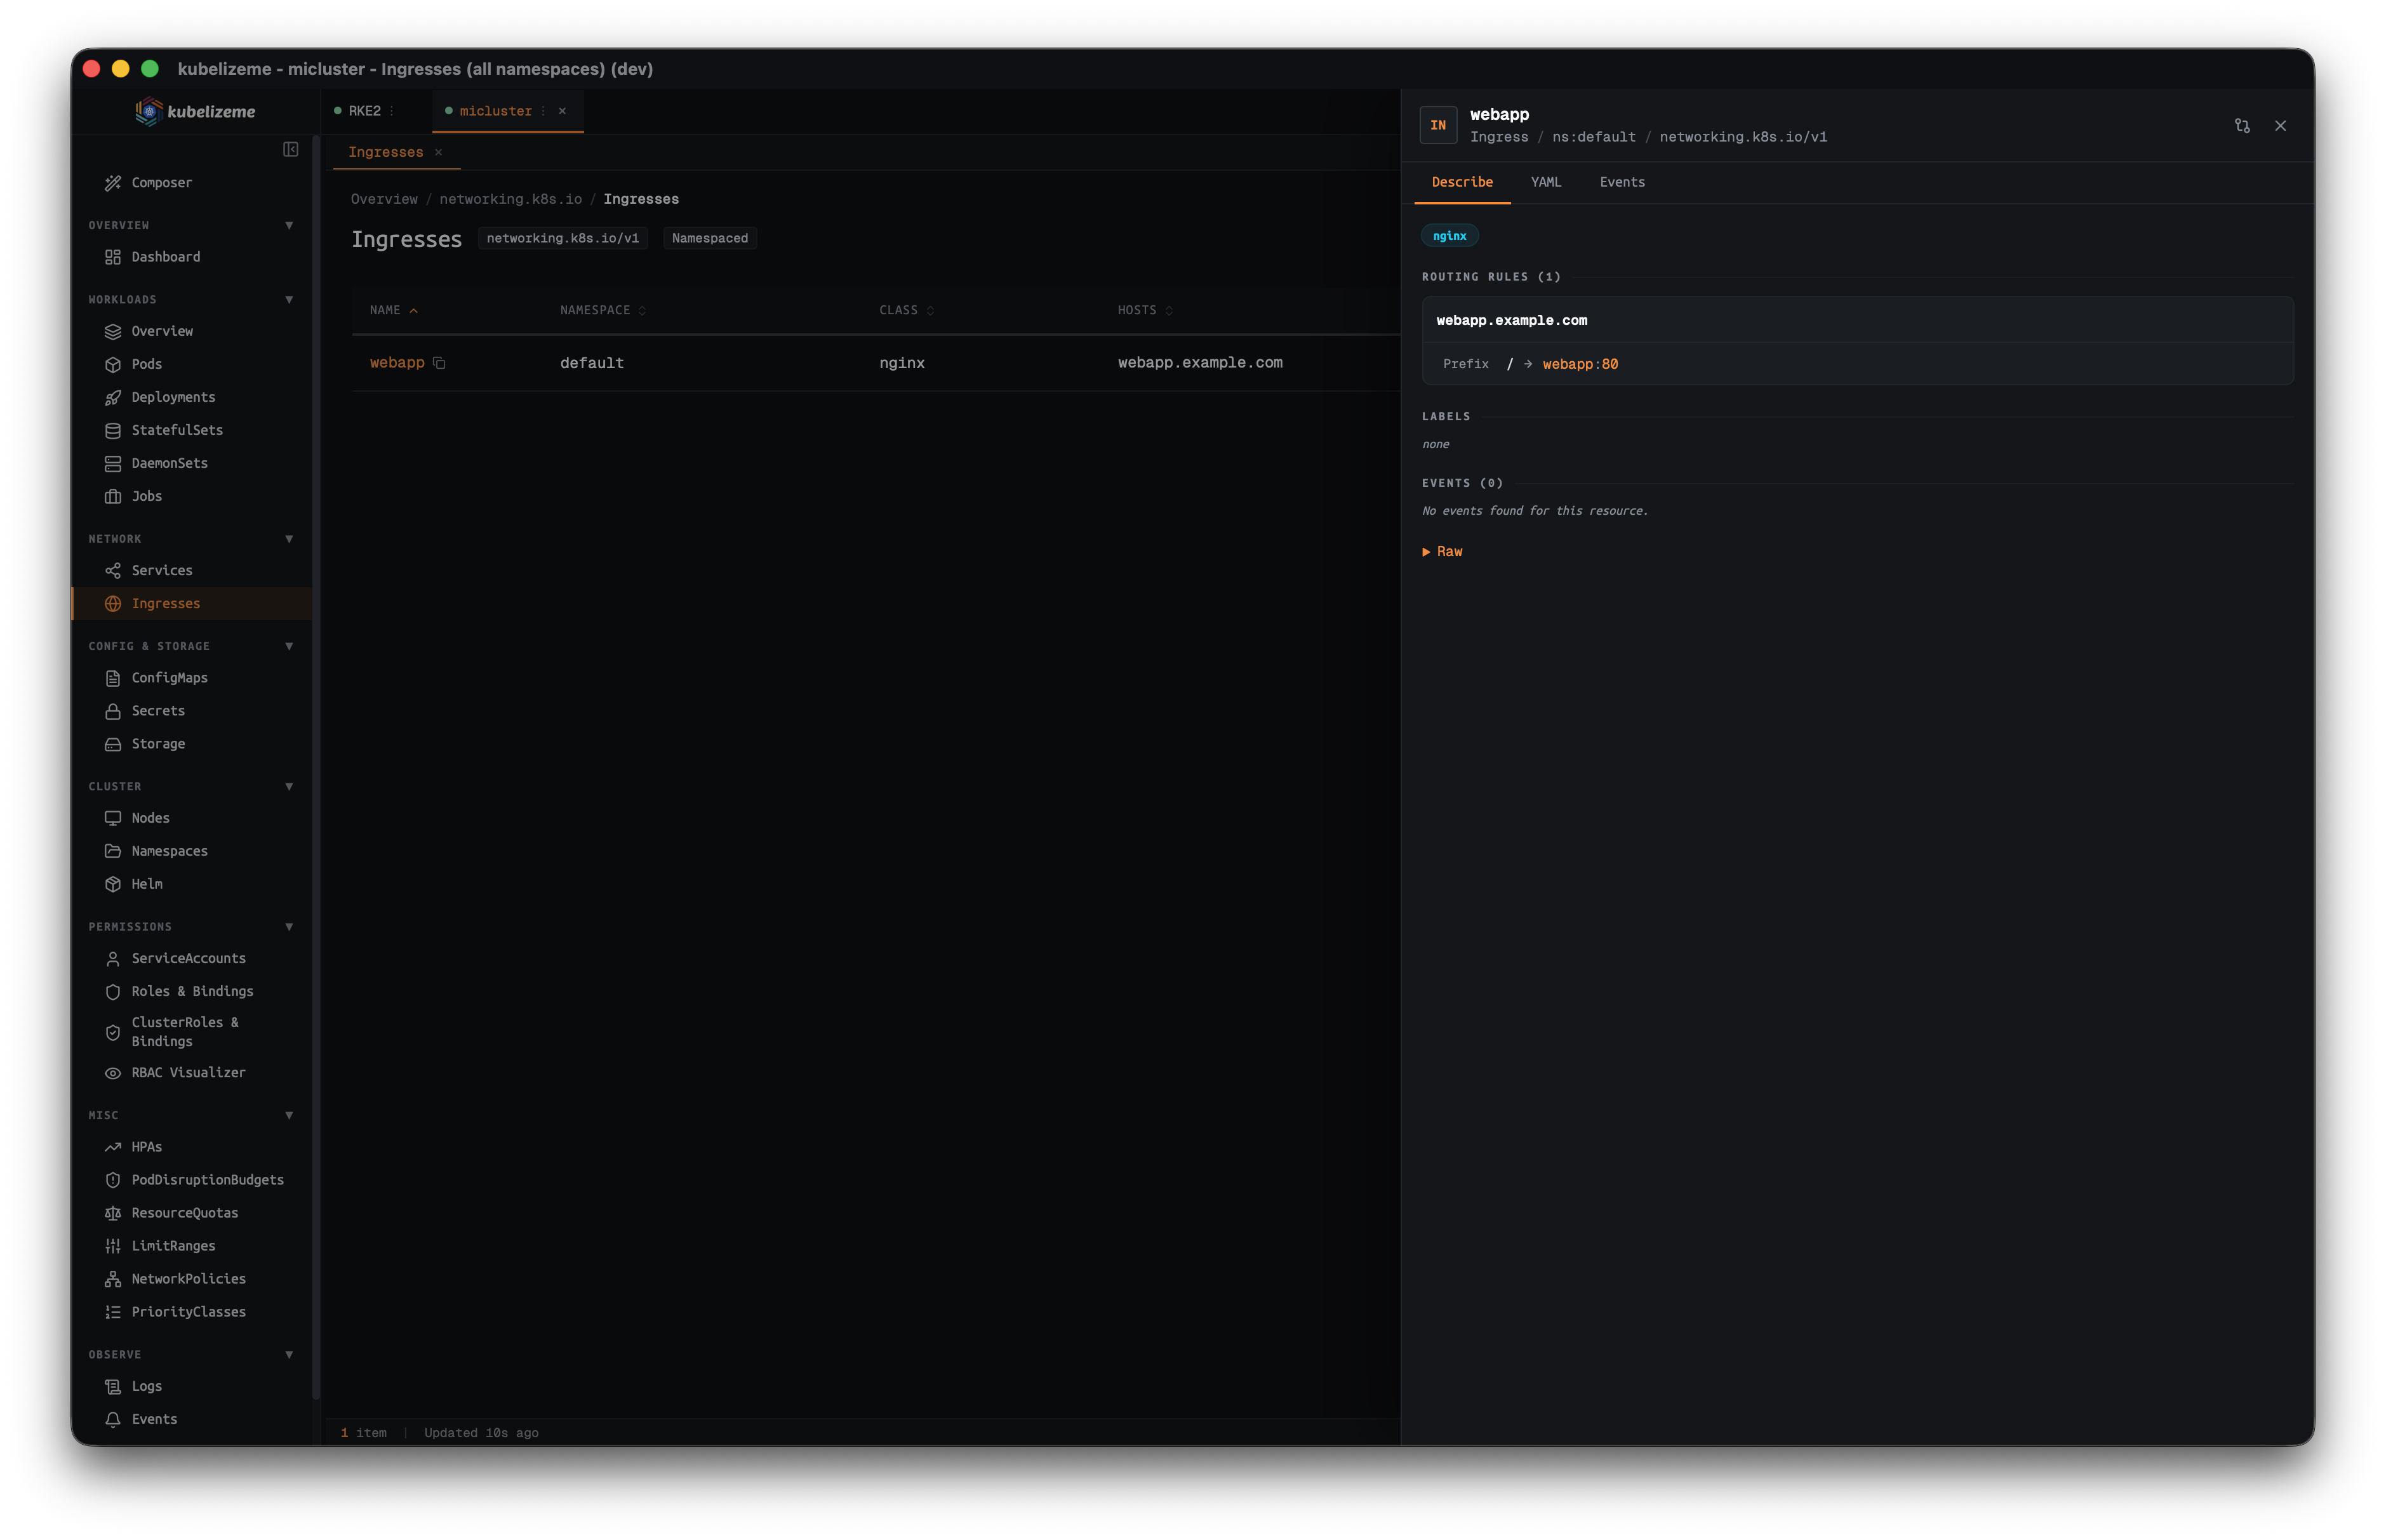Open Secrets lock icon

pyautogui.click(x=113, y=711)
